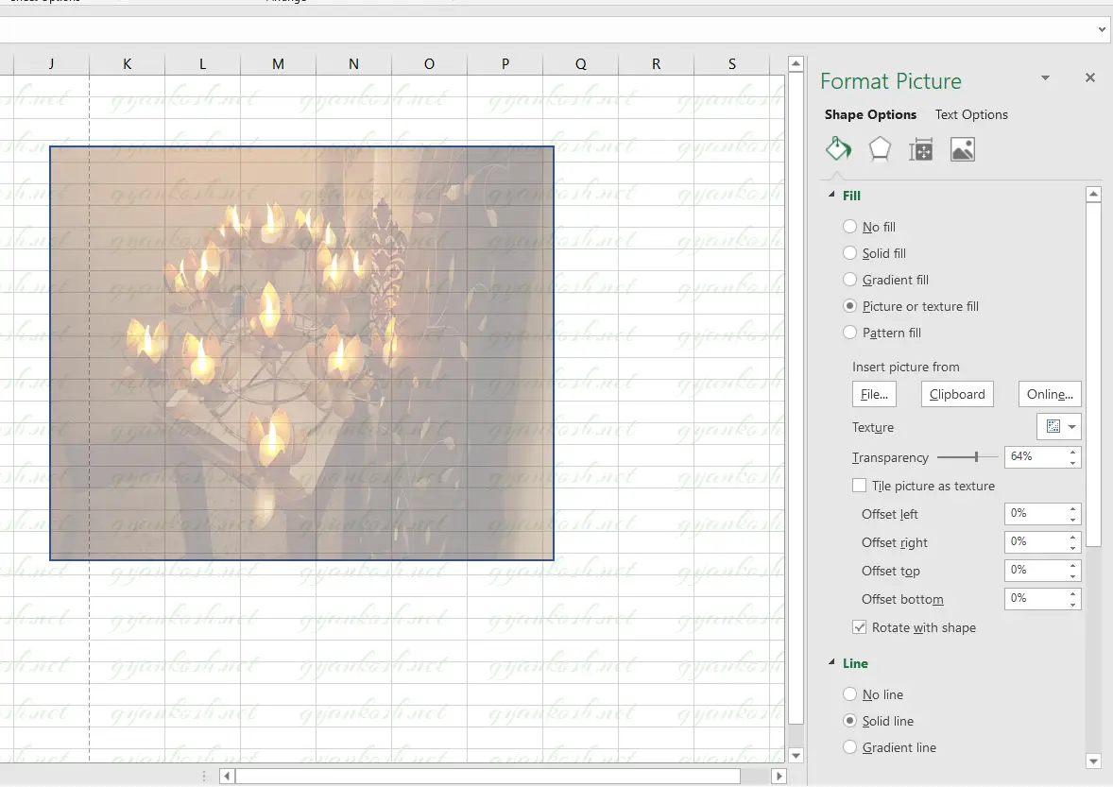Click the Format Picture pane scrollbar thumb
This screenshot has width=1113, height=787.
pos(1093,375)
